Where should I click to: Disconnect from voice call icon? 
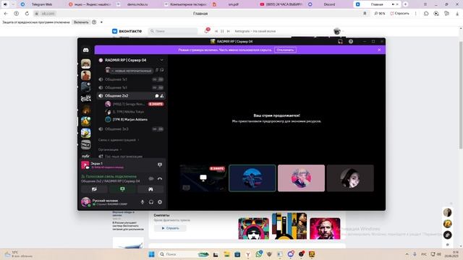point(160,178)
